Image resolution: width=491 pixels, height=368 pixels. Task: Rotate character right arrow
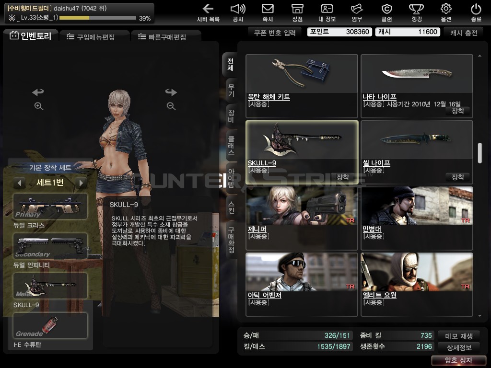(x=171, y=92)
